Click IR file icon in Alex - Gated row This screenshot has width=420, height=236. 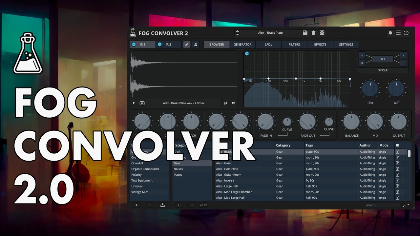(398, 163)
